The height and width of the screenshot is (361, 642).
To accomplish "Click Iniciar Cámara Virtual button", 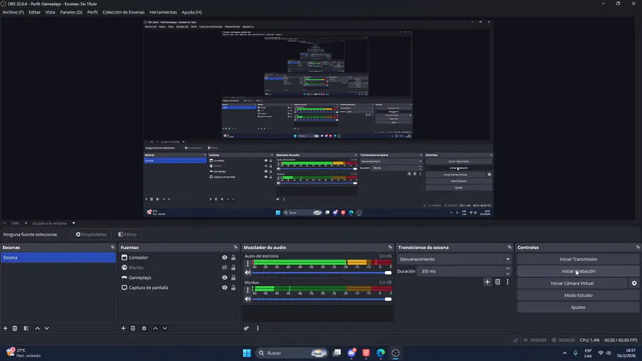I will (572, 283).
